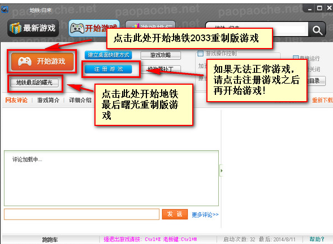
Task: Switch to the 详细介绍 tab
Action: [80, 100]
